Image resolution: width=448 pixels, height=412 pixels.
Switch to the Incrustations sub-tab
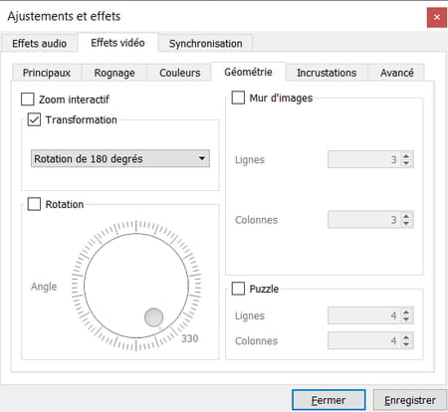[327, 73]
